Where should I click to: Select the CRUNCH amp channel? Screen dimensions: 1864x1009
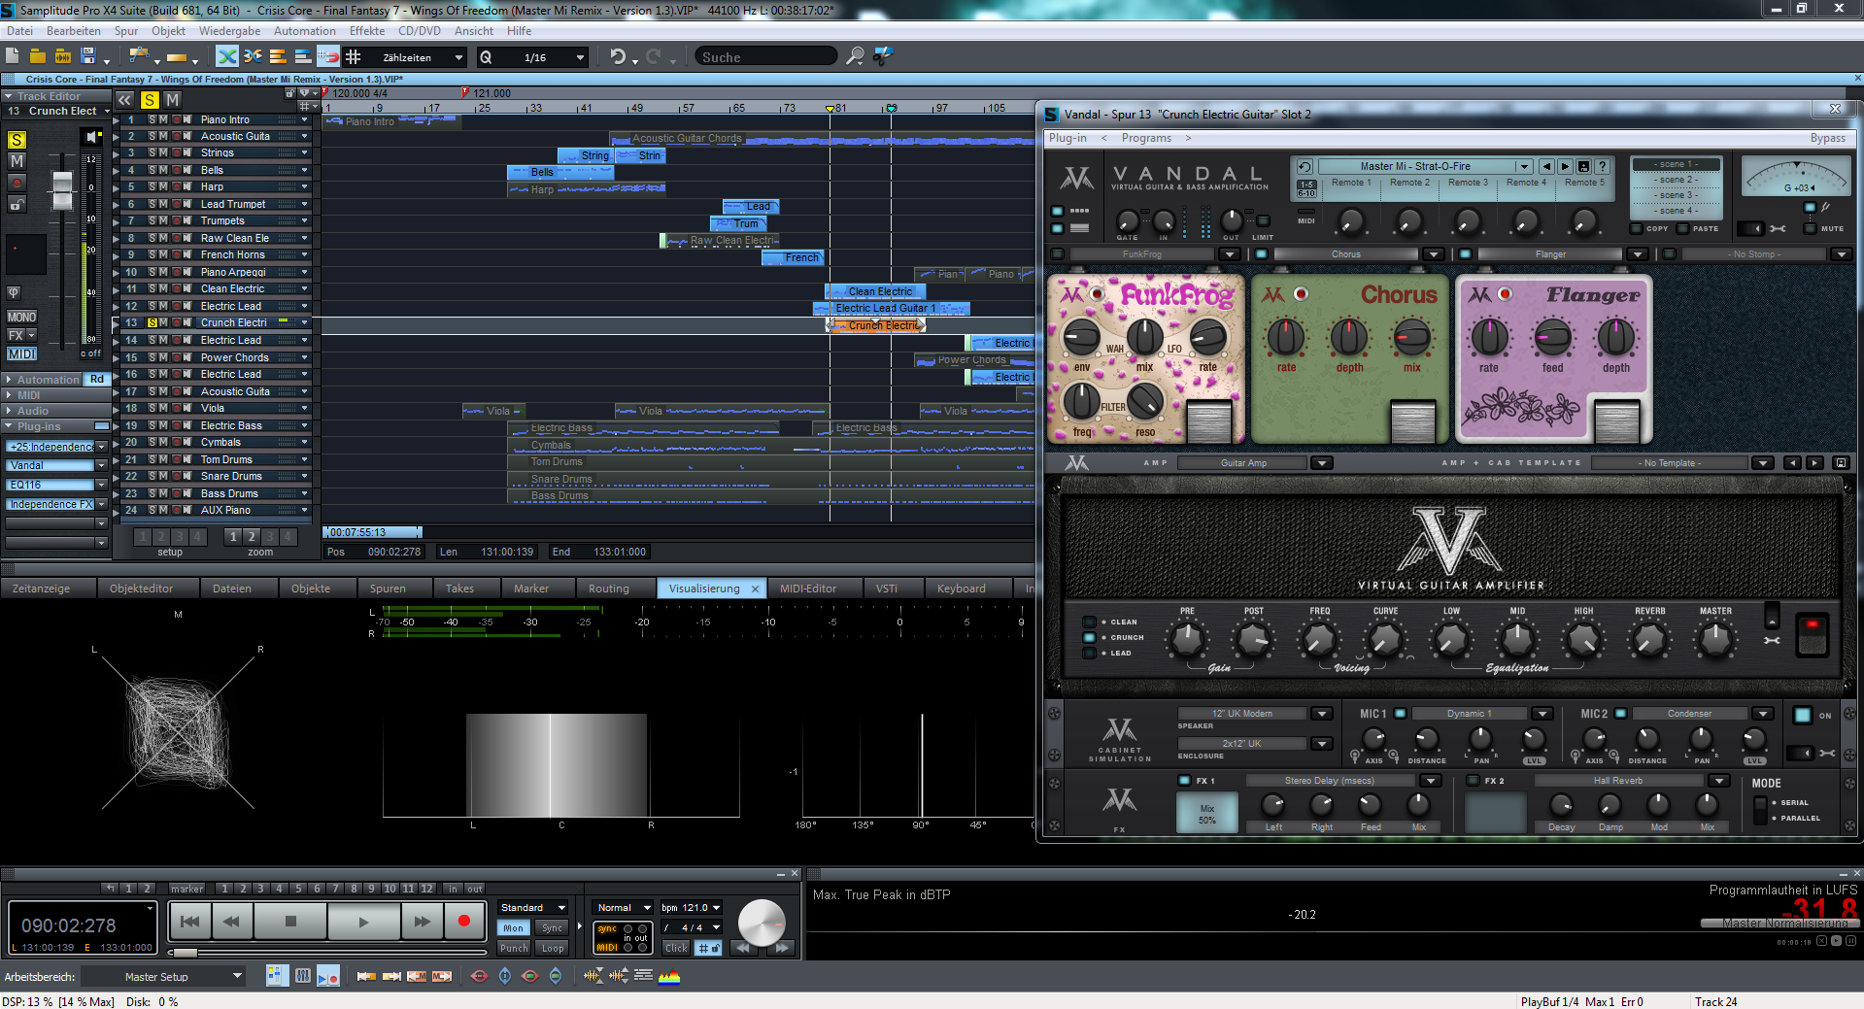1090,638
